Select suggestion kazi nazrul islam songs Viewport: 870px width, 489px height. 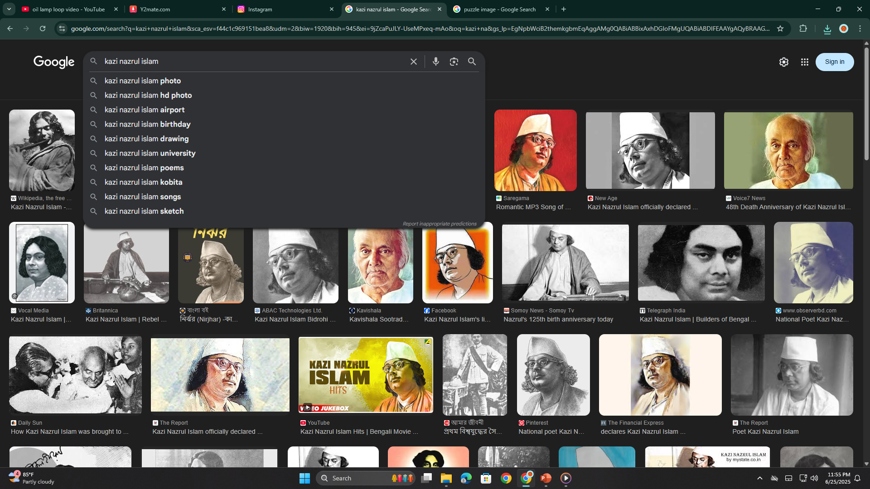coord(284,197)
